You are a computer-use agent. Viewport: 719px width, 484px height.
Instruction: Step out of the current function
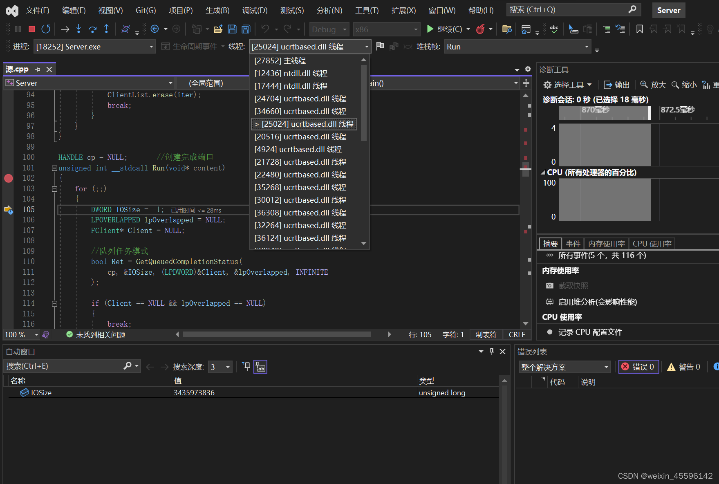(106, 29)
